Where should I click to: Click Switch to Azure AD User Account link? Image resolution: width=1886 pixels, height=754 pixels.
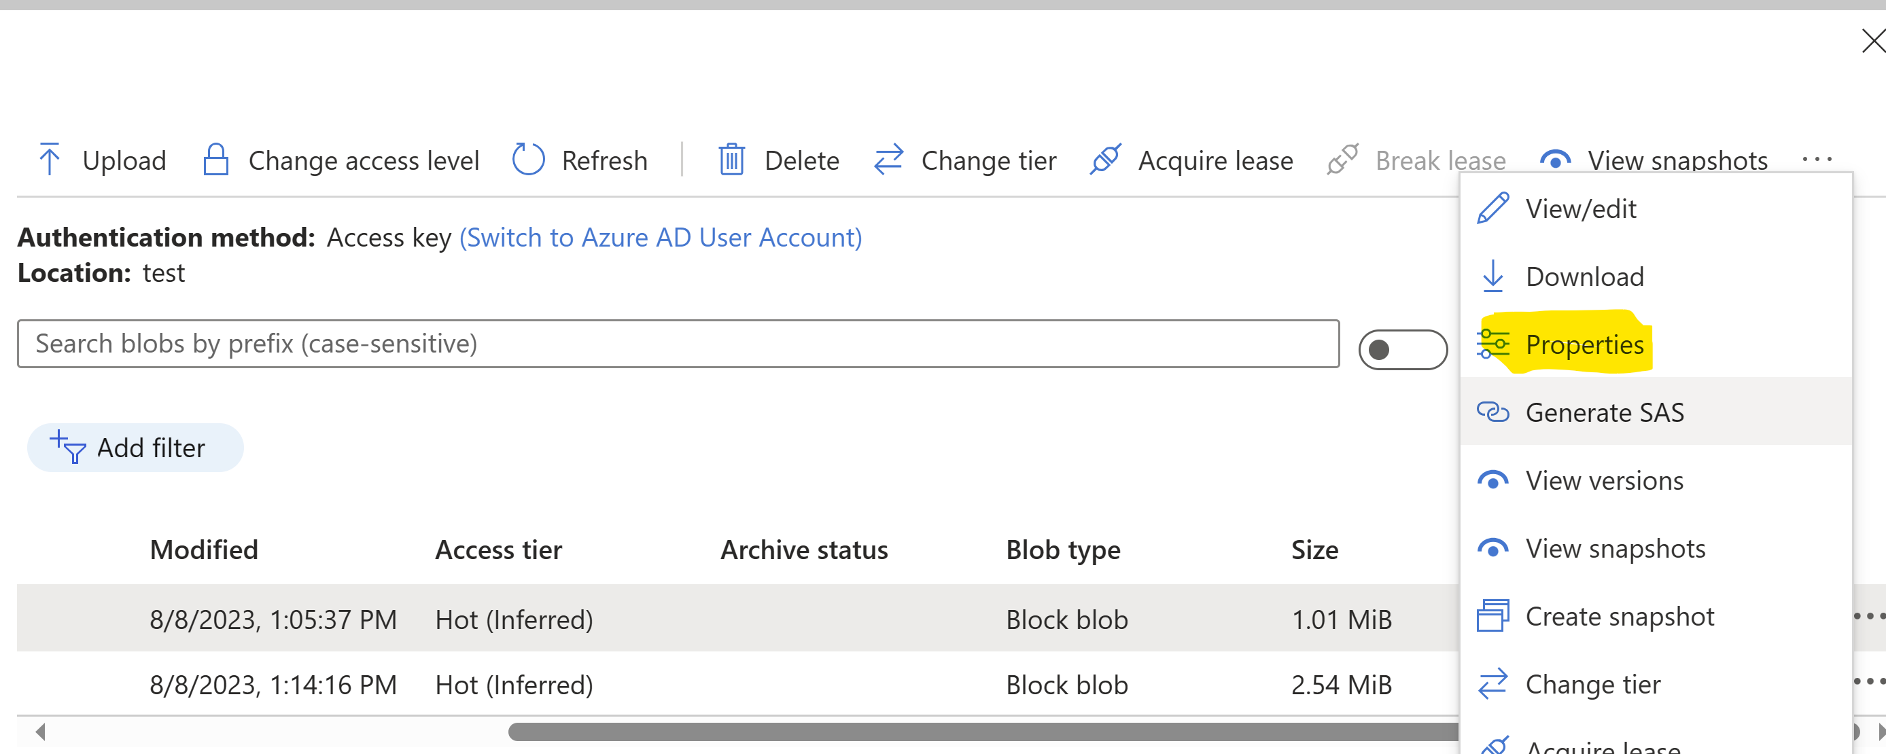point(660,238)
